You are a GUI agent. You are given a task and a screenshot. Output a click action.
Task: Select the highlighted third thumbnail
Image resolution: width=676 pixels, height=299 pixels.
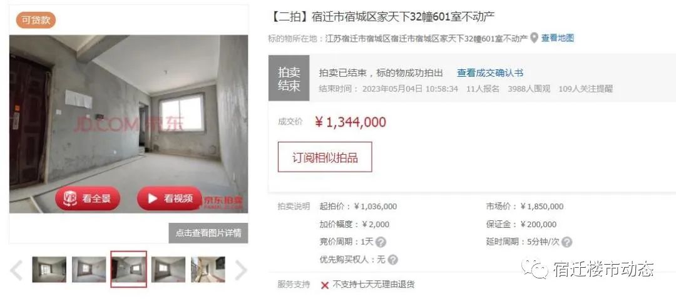pos(128,269)
